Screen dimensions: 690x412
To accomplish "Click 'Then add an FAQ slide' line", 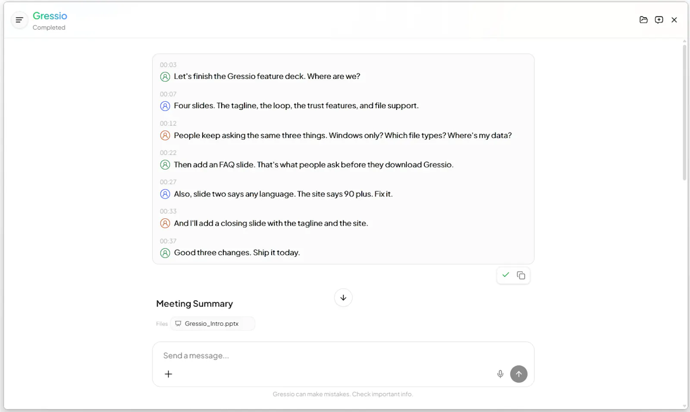I will click(x=314, y=165).
